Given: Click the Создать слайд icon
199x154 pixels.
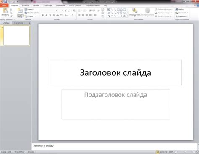Looking at the screenshot, I should coord(20,11).
